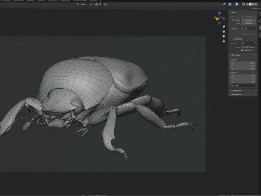
Task: Open object visibility and selectability filter icon
Action: coord(225,4)
